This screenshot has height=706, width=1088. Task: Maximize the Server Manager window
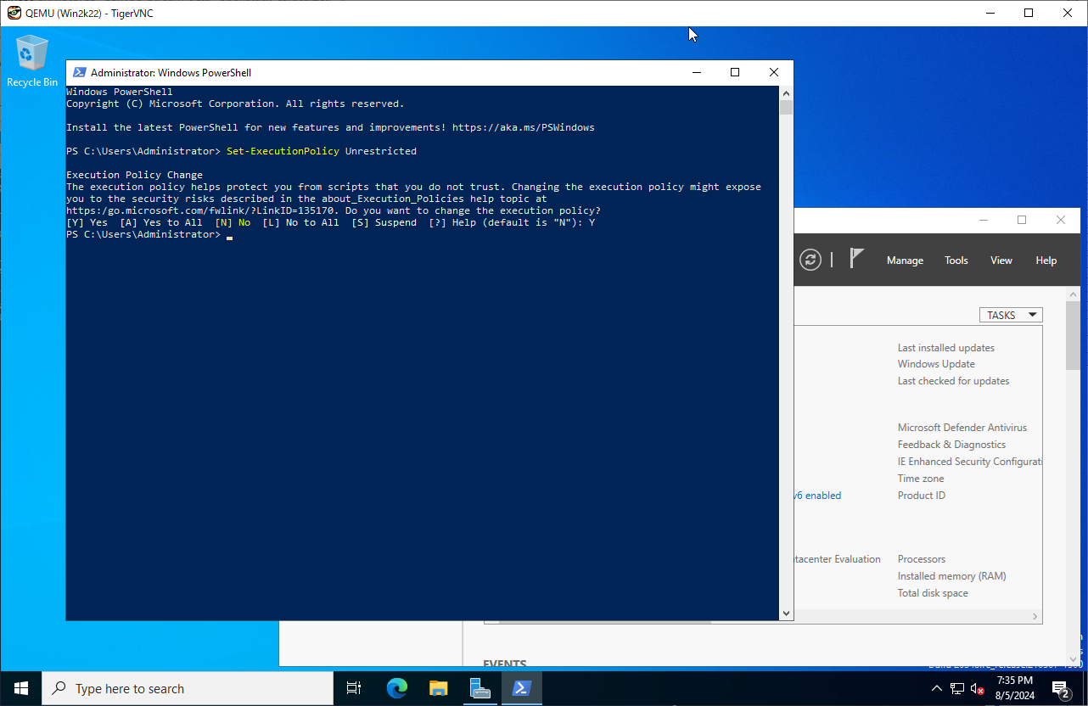tap(1022, 220)
